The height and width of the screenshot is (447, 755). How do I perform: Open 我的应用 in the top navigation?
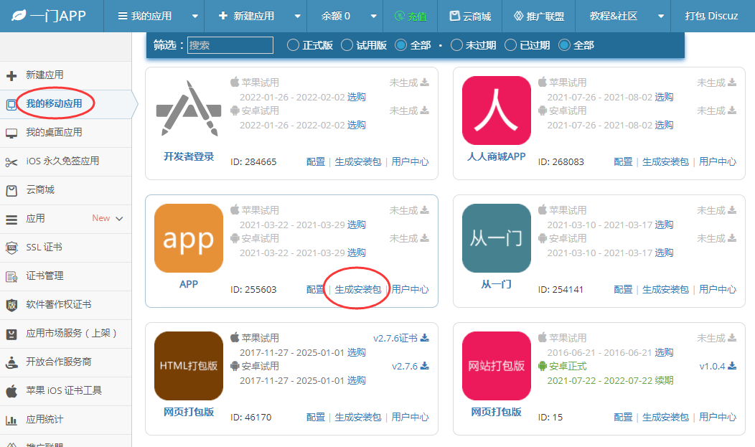tap(145, 16)
